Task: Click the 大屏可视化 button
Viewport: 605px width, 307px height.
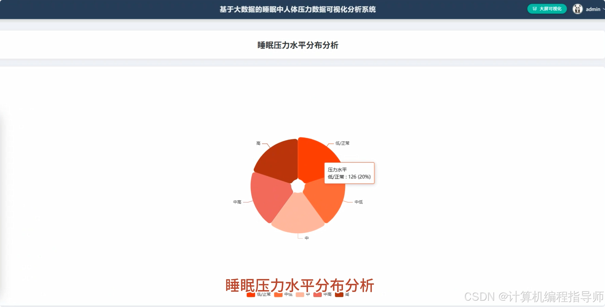Action: pos(547,9)
